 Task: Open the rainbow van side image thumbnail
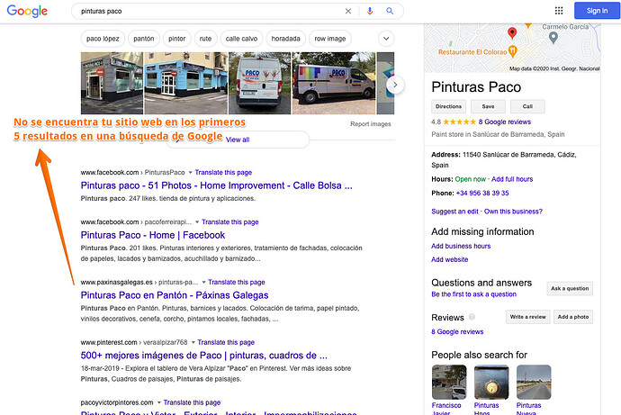point(334,83)
